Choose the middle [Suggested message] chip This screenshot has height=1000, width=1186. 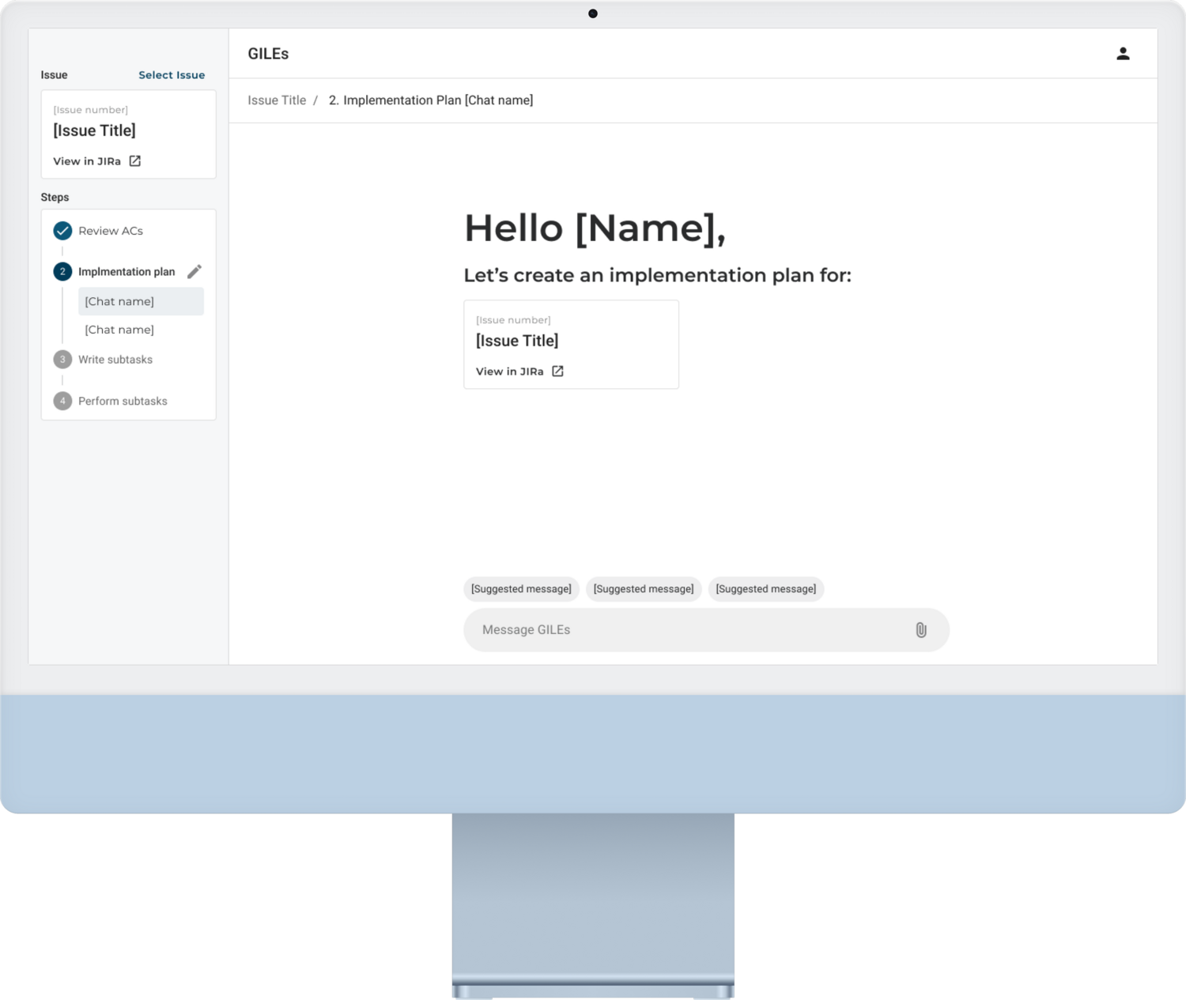tap(644, 589)
